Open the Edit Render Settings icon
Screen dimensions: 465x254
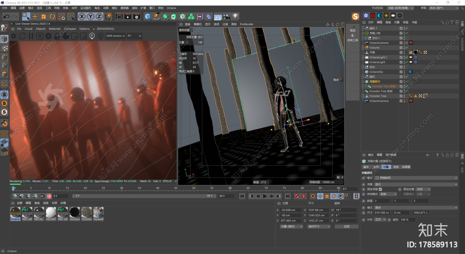(137, 17)
